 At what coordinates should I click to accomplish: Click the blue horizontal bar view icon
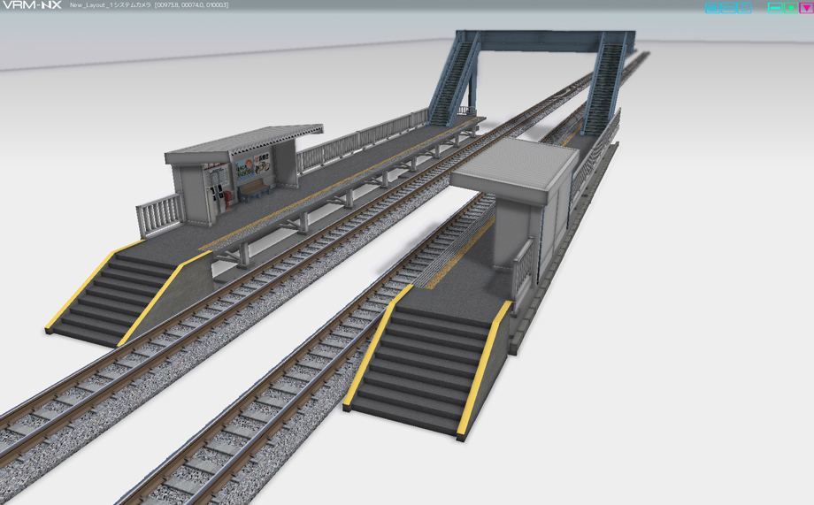point(729,8)
